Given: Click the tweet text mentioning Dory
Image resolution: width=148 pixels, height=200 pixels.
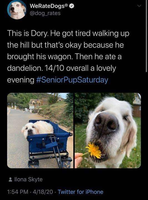Looking at the screenshot, I should pos(68,57).
